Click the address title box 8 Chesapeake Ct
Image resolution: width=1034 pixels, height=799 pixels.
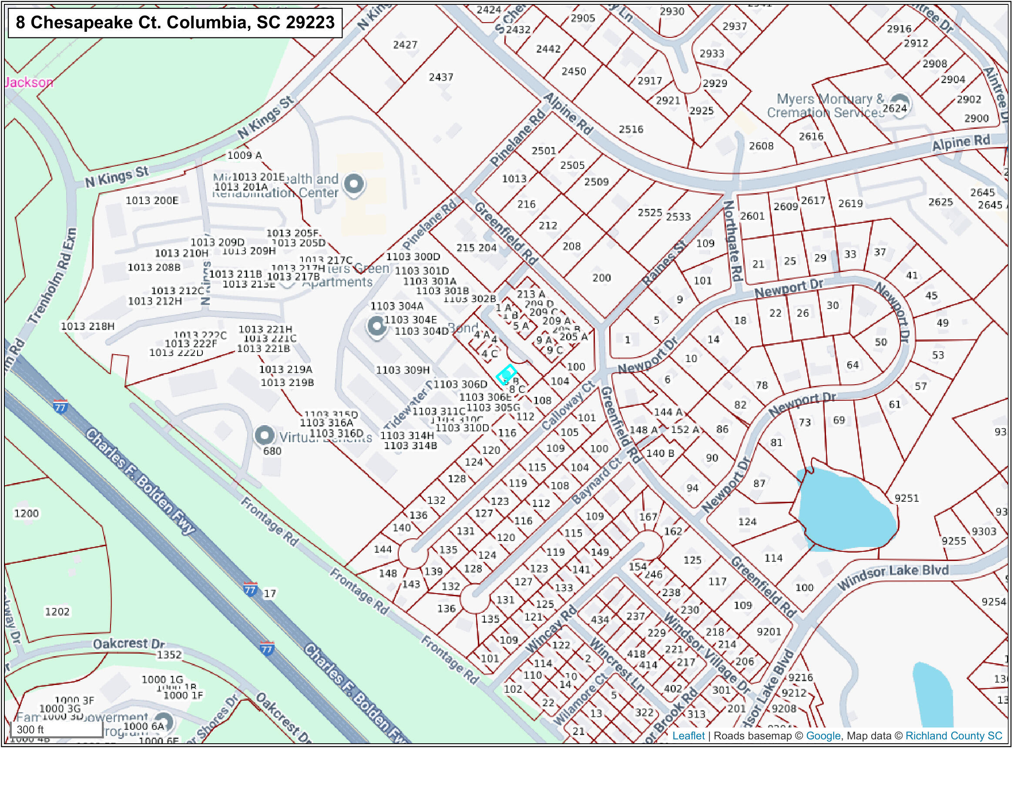[x=175, y=22]
